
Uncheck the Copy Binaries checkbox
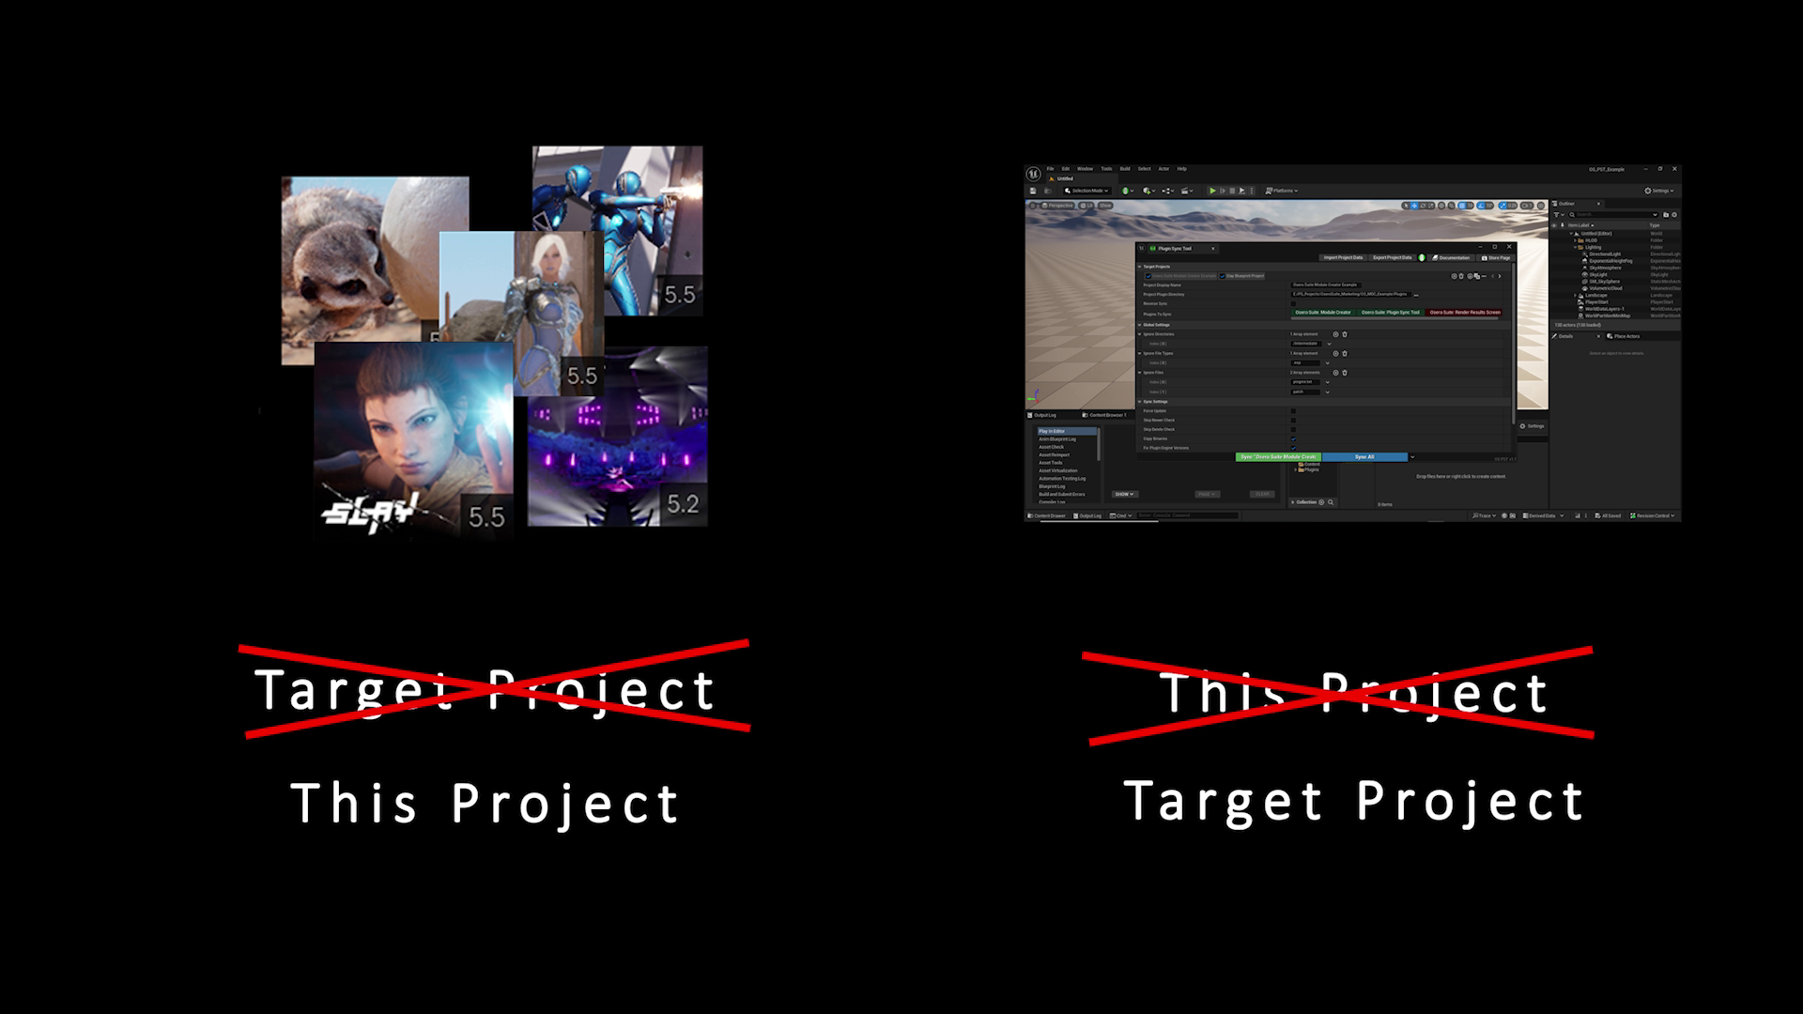coord(1293,438)
